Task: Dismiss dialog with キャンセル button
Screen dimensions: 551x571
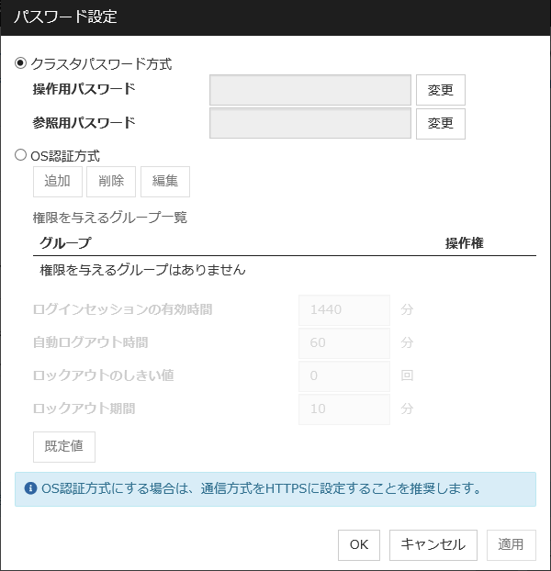Action: 433,544
